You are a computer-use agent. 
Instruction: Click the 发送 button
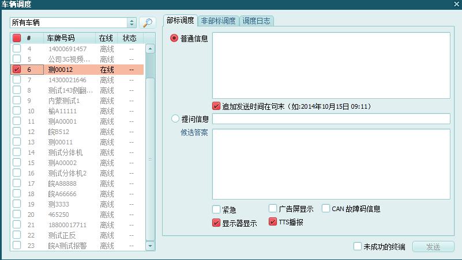(433, 247)
